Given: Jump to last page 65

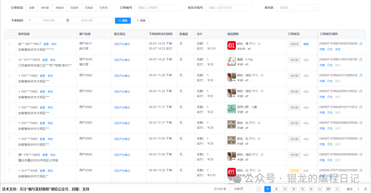Looking at the screenshot, I should (328, 189).
